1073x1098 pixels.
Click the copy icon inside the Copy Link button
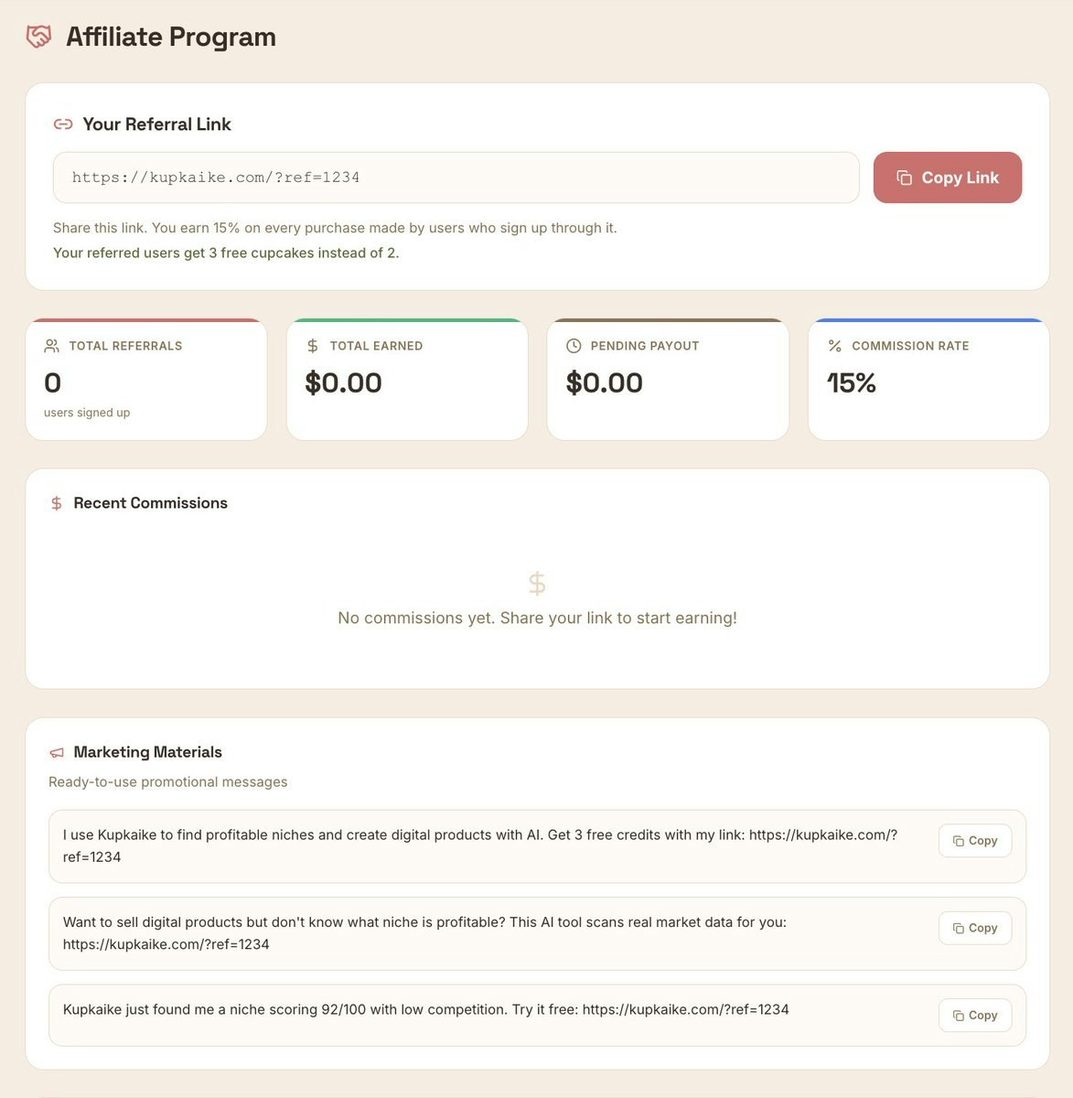pos(905,177)
